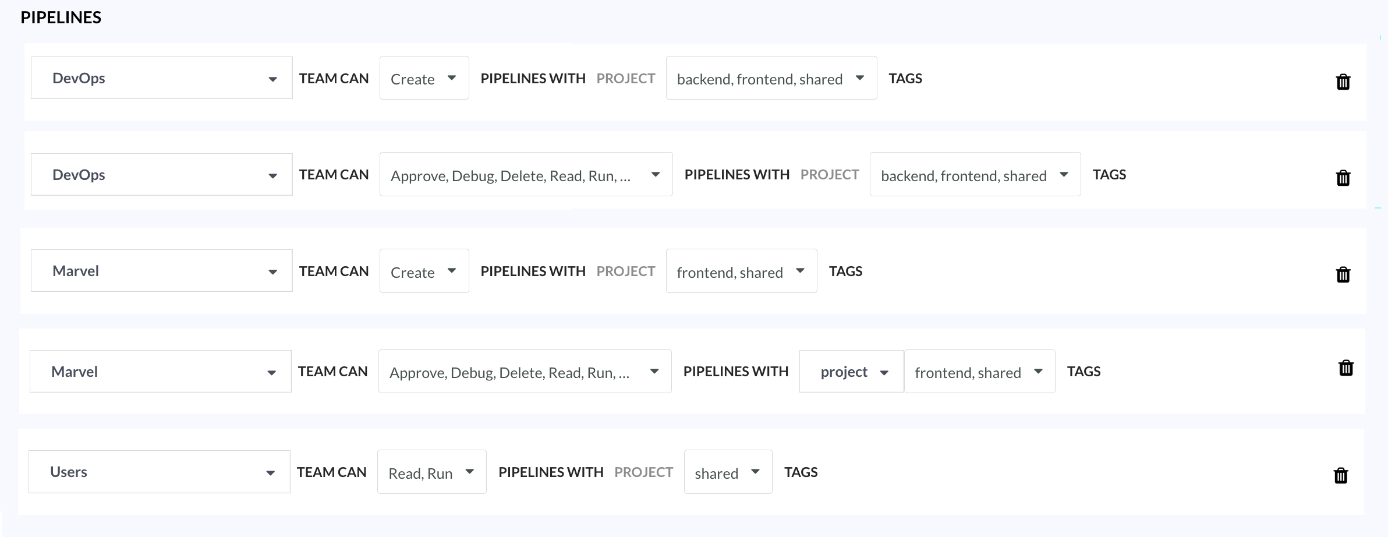Open Approve, Debug actions dropdown for DevOps
The width and height of the screenshot is (1388, 537).
[x=526, y=175]
